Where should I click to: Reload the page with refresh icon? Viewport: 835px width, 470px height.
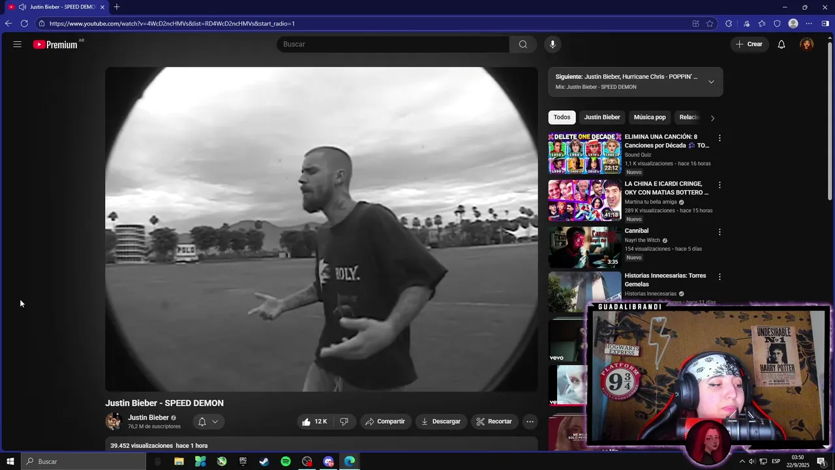pyautogui.click(x=24, y=23)
